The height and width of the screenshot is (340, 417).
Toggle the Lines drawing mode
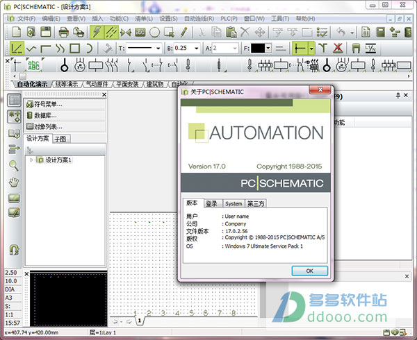tap(111, 33)
